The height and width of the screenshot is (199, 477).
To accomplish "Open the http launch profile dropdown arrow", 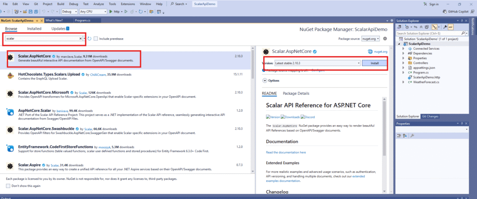I will [x=122, y=12].
